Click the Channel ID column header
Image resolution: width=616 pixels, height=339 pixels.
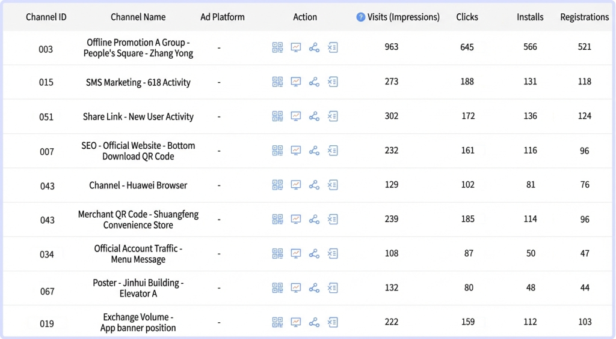click(x=46, y=17)
